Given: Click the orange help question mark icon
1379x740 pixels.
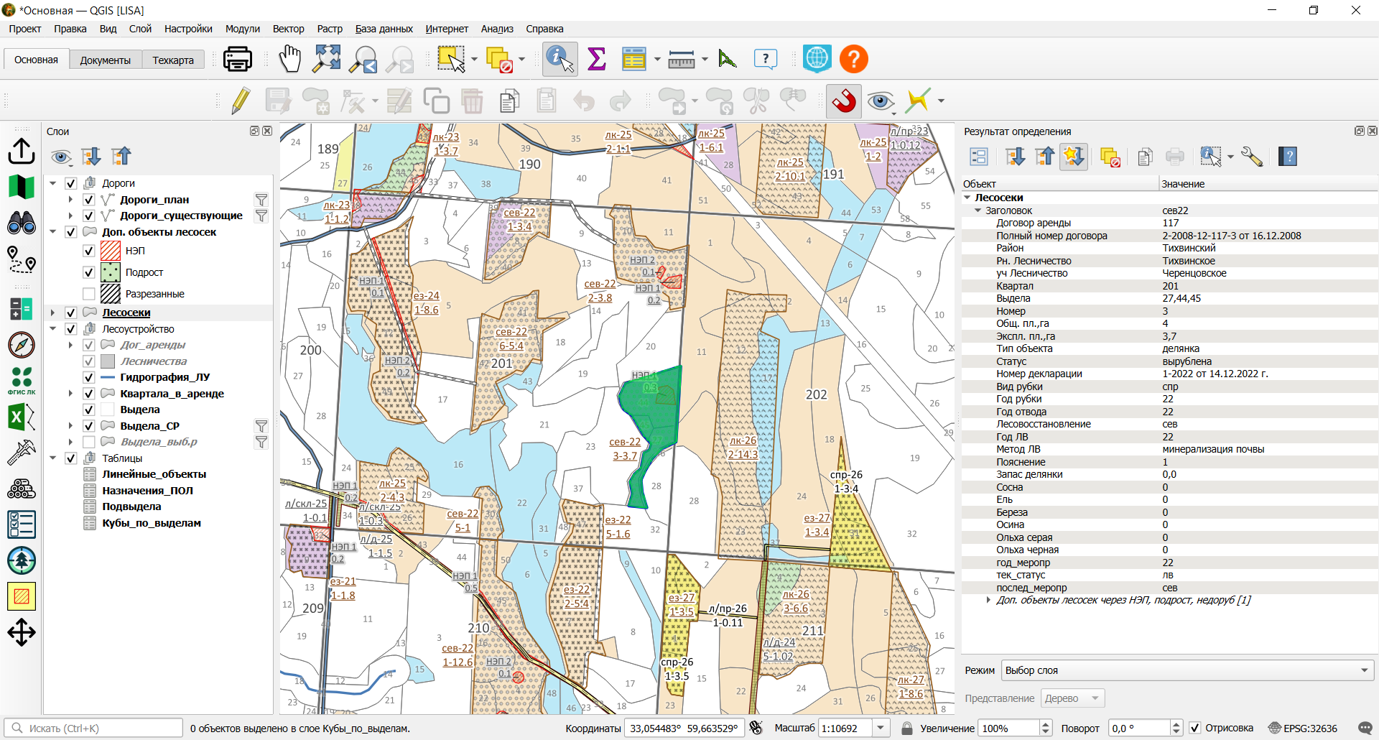Looking at the screenshot, I should 853,59.
